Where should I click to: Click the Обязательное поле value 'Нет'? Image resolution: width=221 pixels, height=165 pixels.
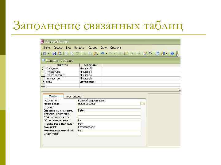109,120
